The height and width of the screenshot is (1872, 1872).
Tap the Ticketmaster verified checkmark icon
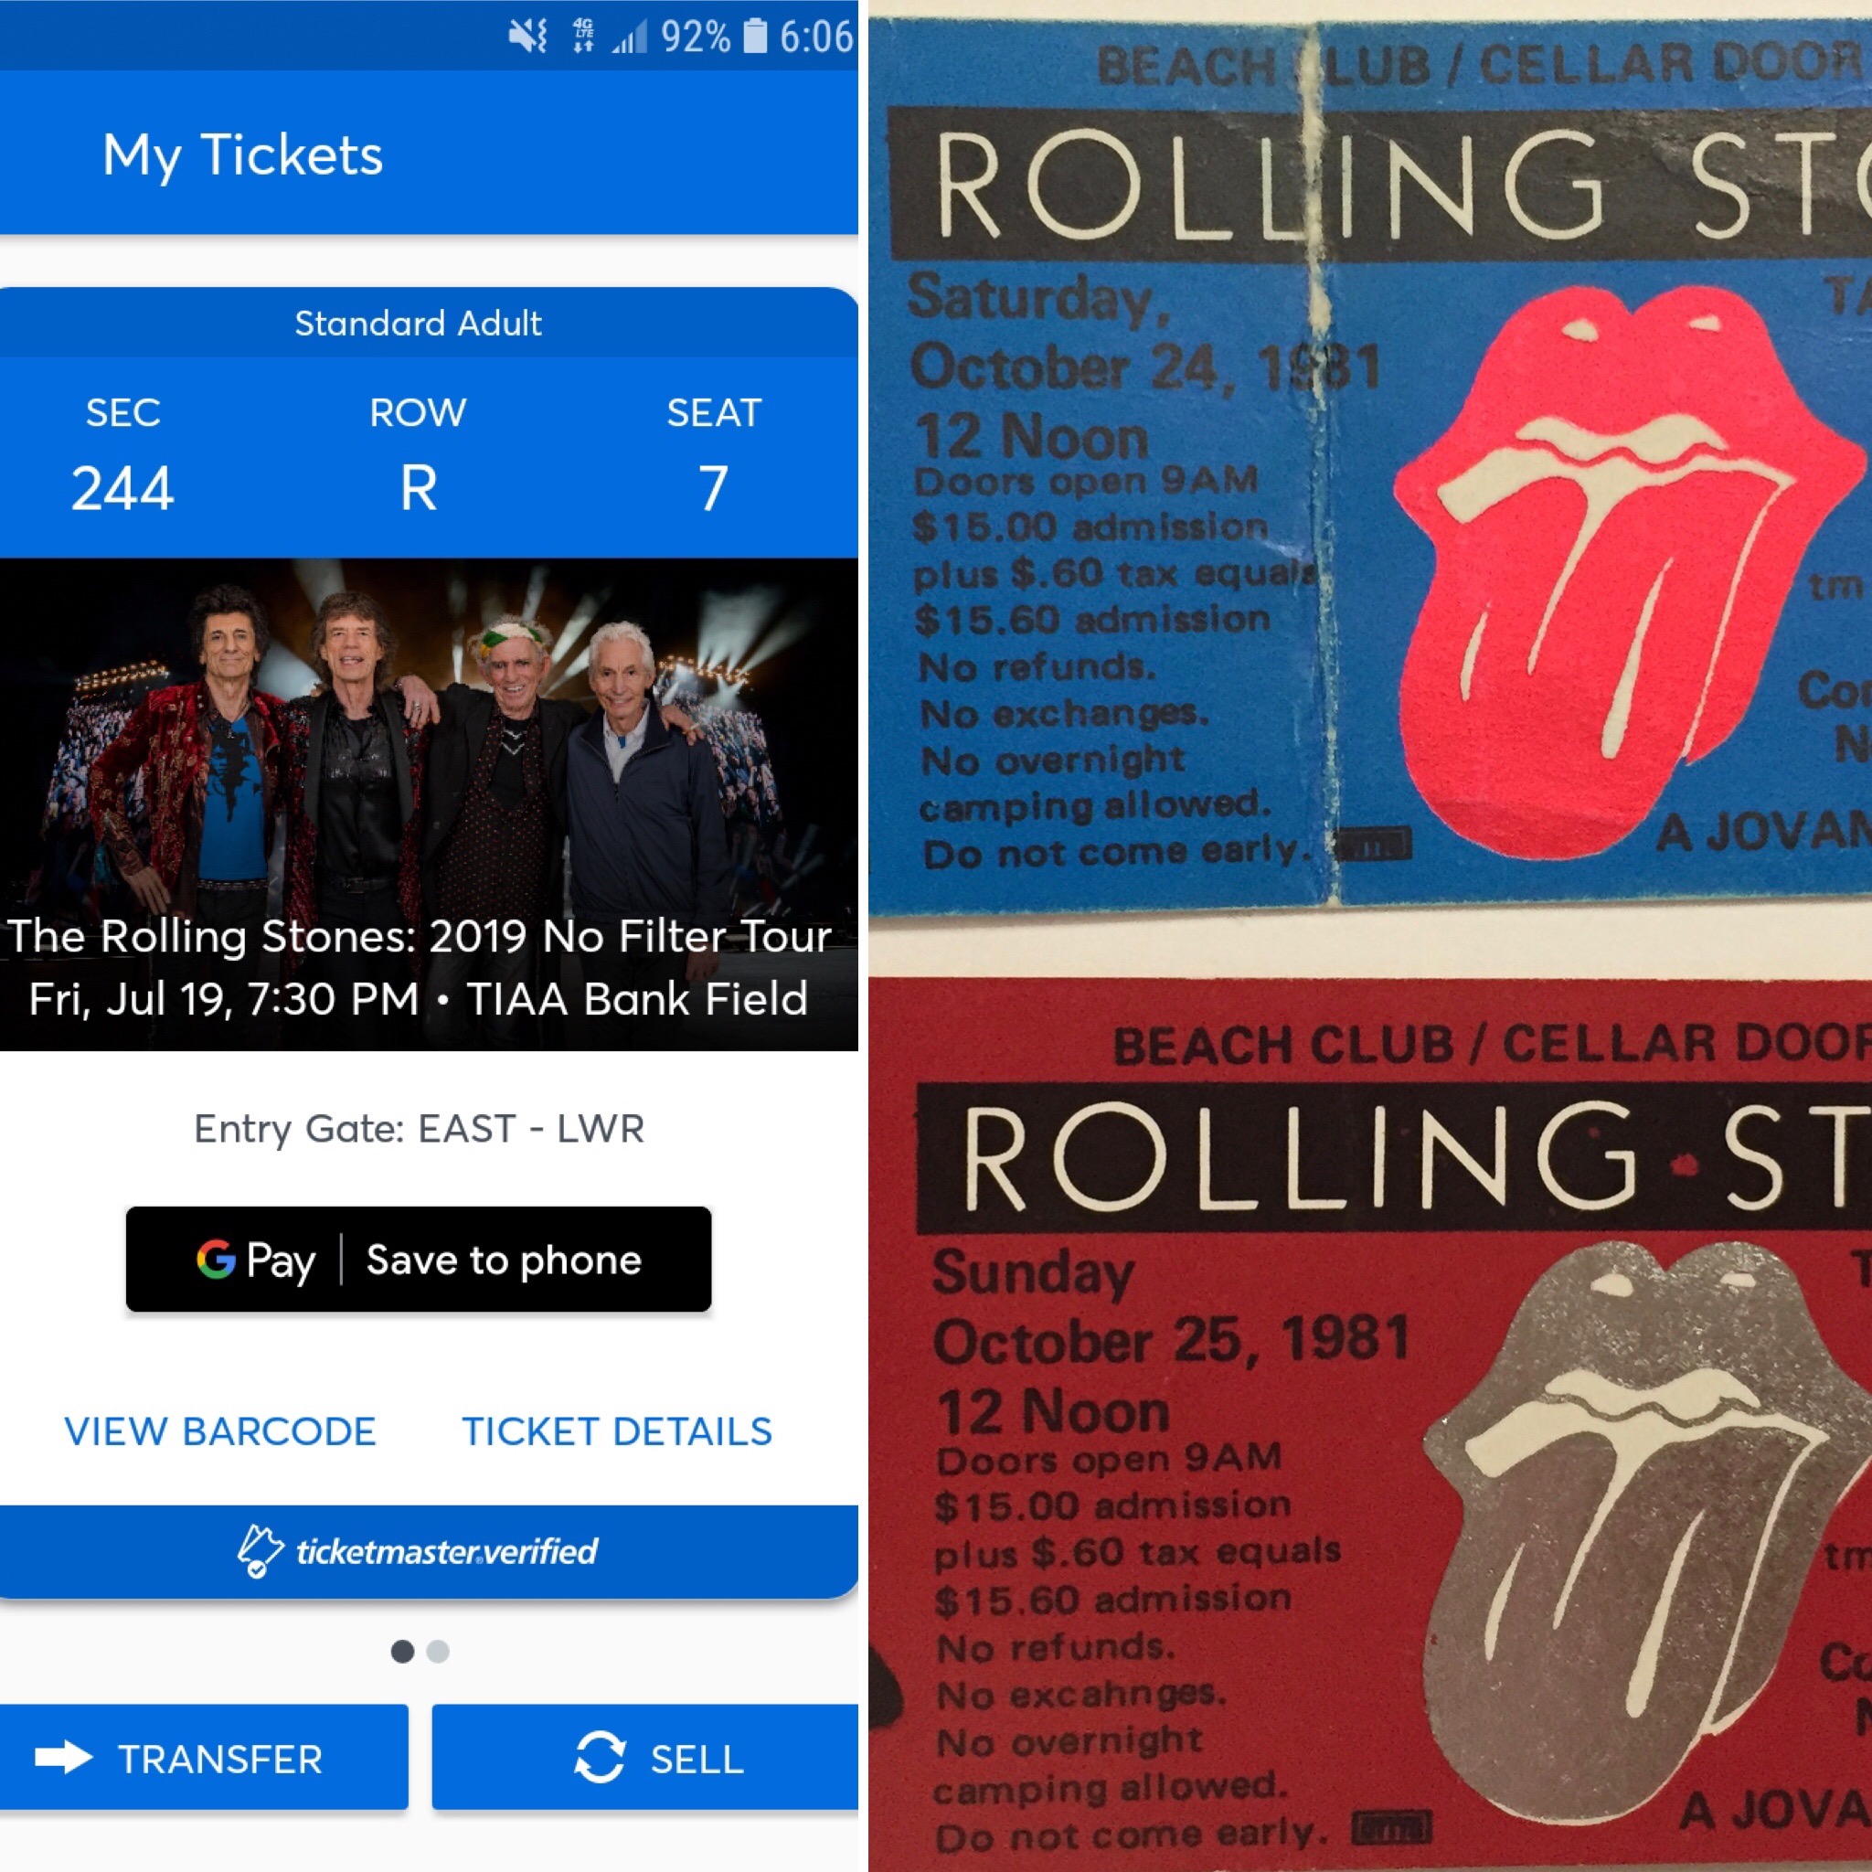[260, 1551]
